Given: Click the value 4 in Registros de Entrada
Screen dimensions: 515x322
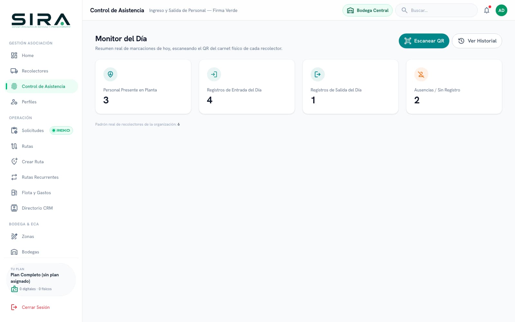Looking at the screenshot, I should [210, 100].
